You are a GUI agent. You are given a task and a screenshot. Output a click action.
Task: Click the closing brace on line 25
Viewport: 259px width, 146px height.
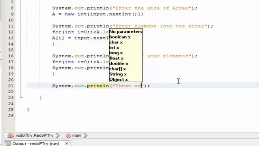[x=28, y=110]
